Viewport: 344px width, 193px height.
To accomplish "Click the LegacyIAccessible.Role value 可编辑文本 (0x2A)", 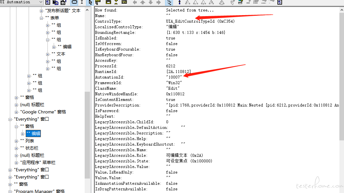I will pyautogui.click(x=185, y=156).
